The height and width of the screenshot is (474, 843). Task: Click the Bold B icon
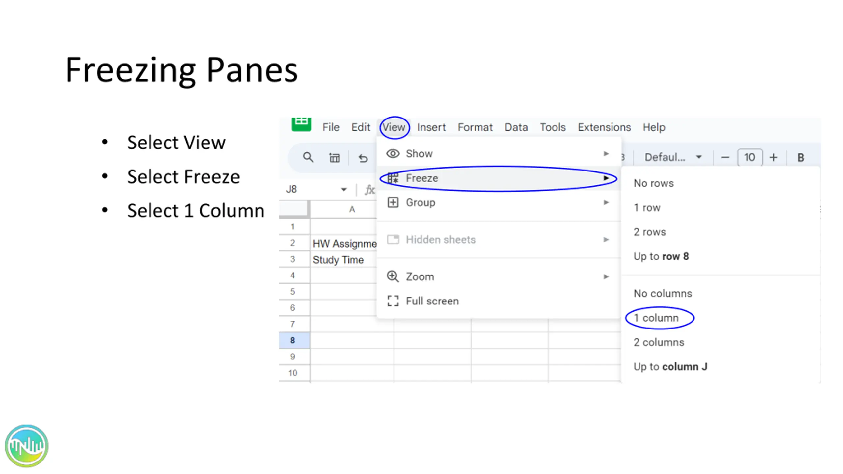pyautogui.click(x=801, y=158)
